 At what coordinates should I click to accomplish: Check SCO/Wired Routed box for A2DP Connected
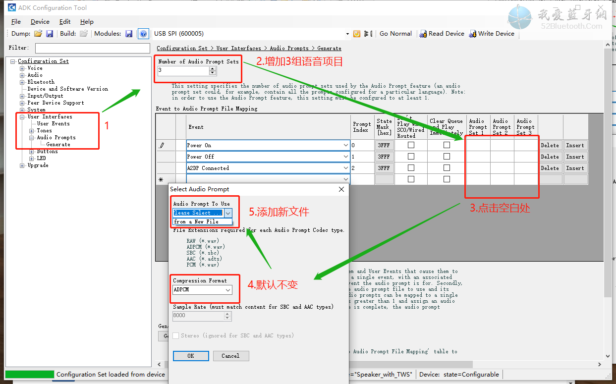(411, 168)
